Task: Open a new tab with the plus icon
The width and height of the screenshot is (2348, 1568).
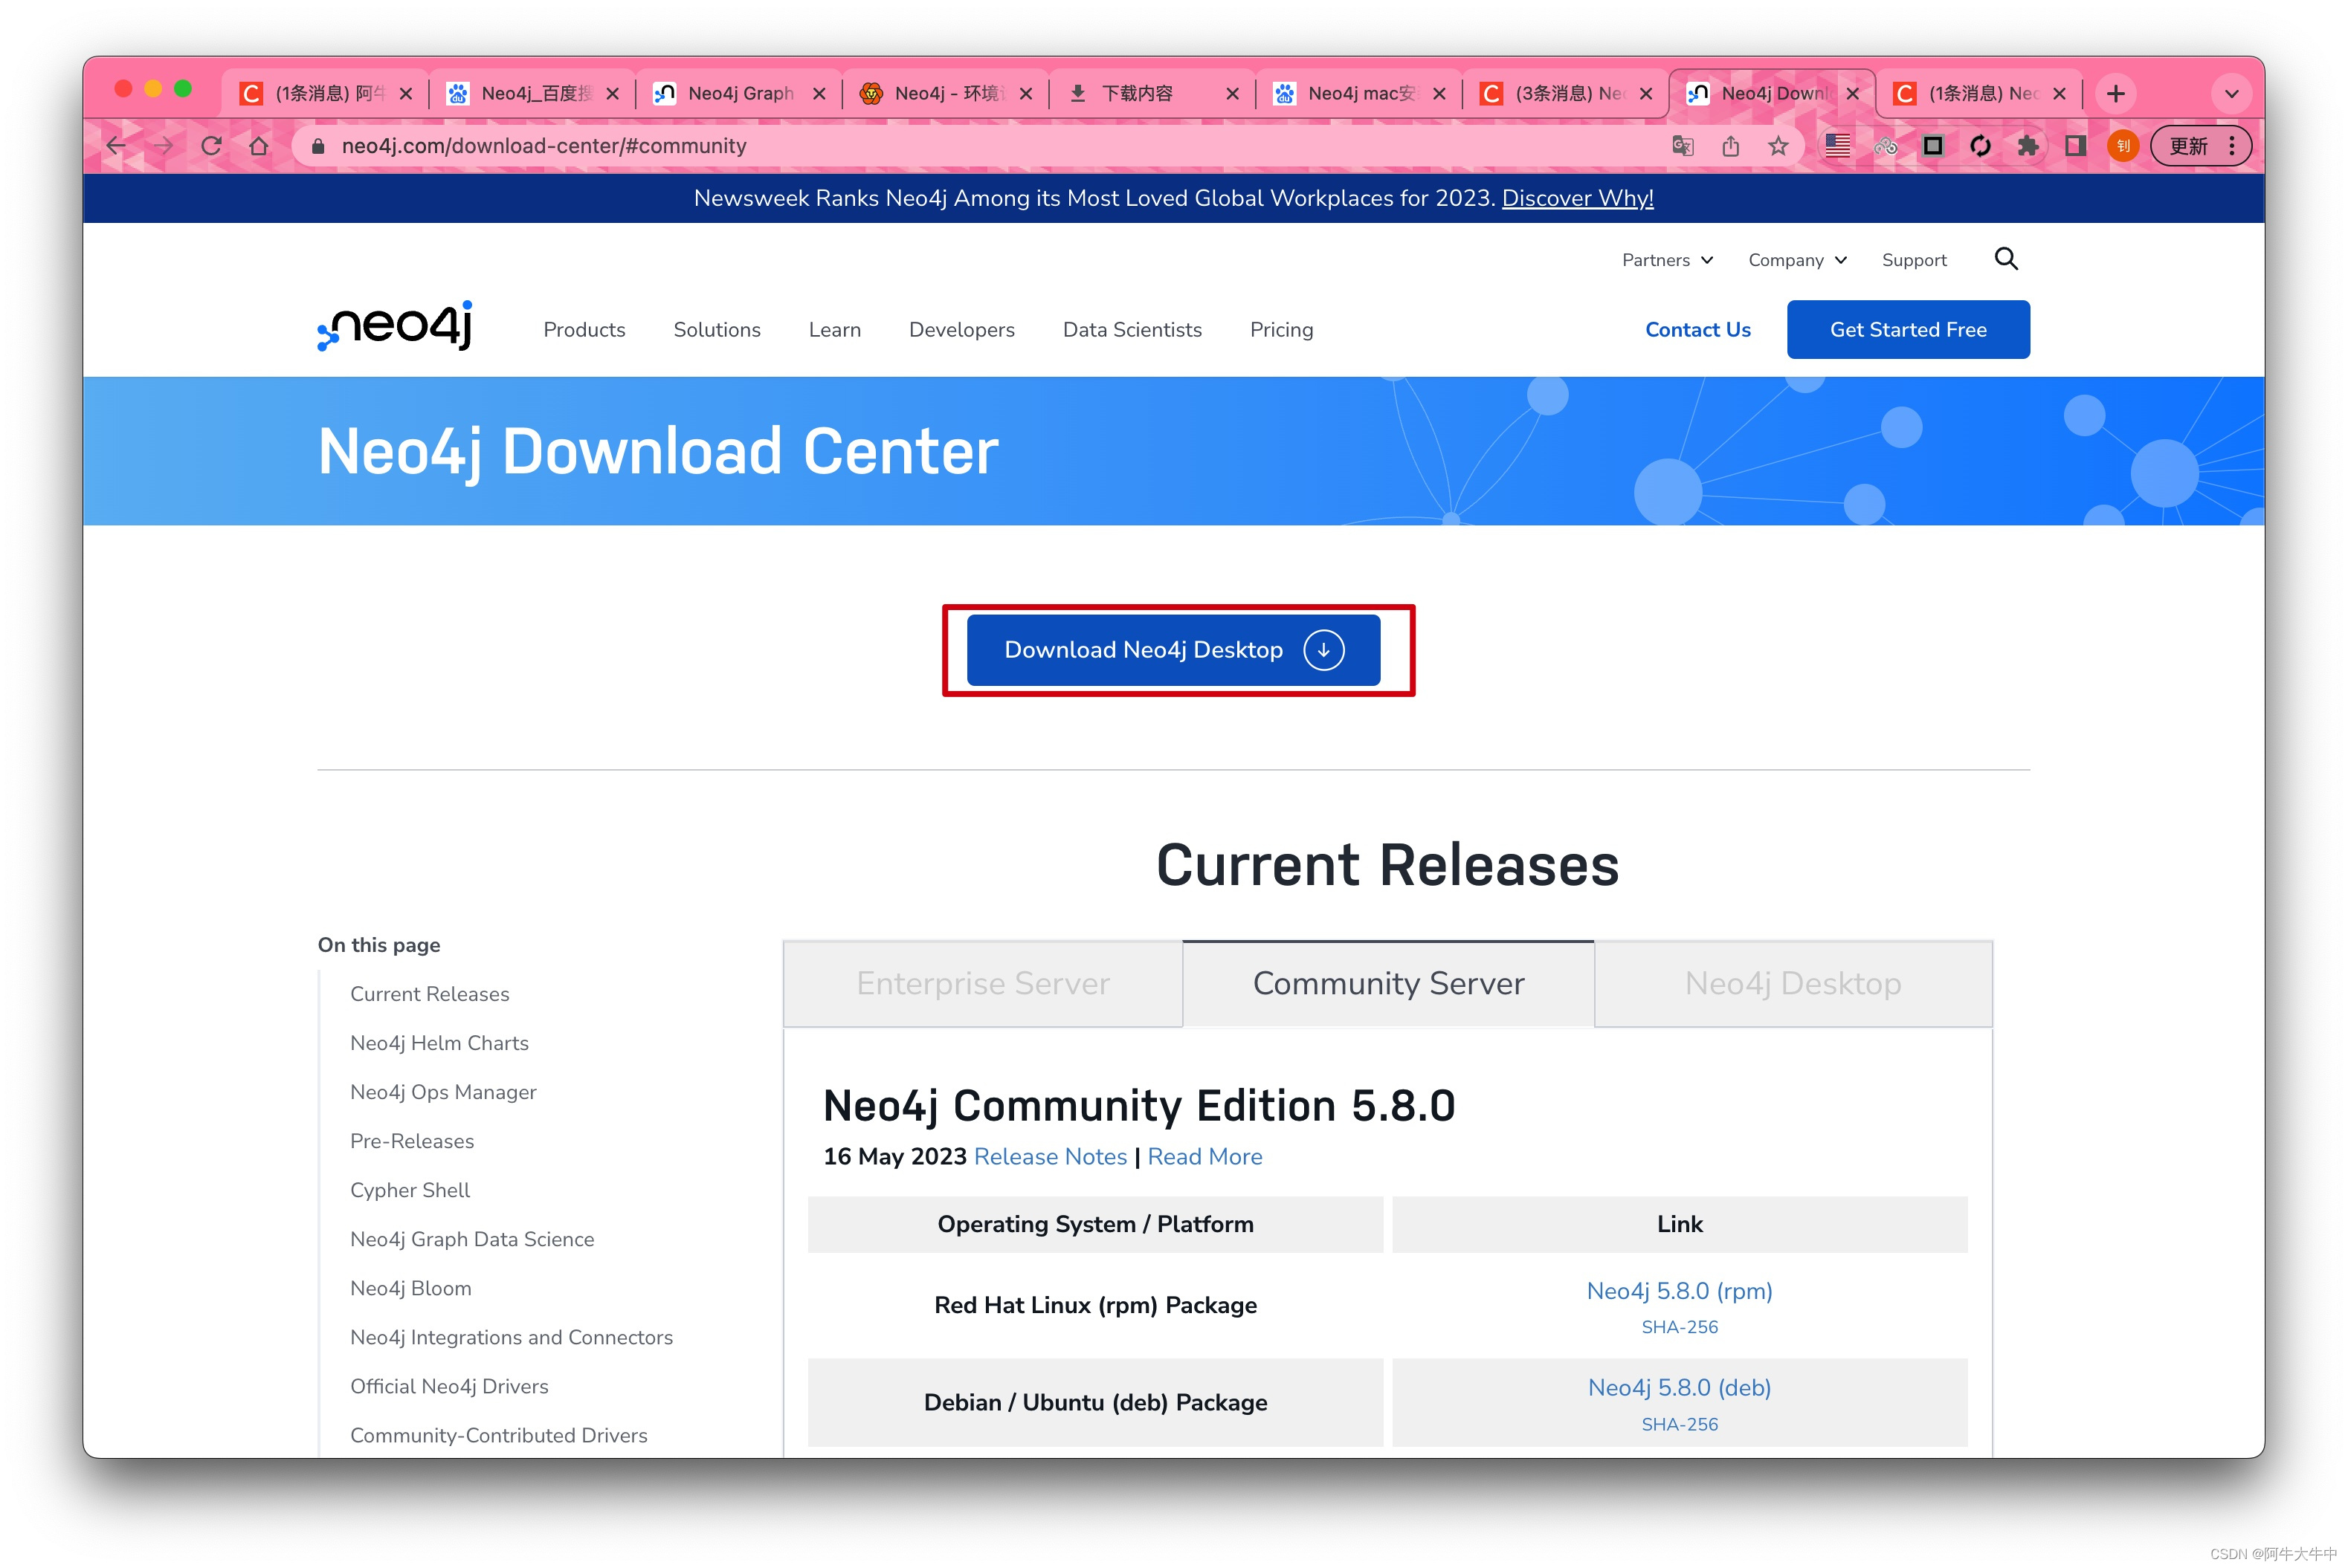Action: coord(2116,93)
